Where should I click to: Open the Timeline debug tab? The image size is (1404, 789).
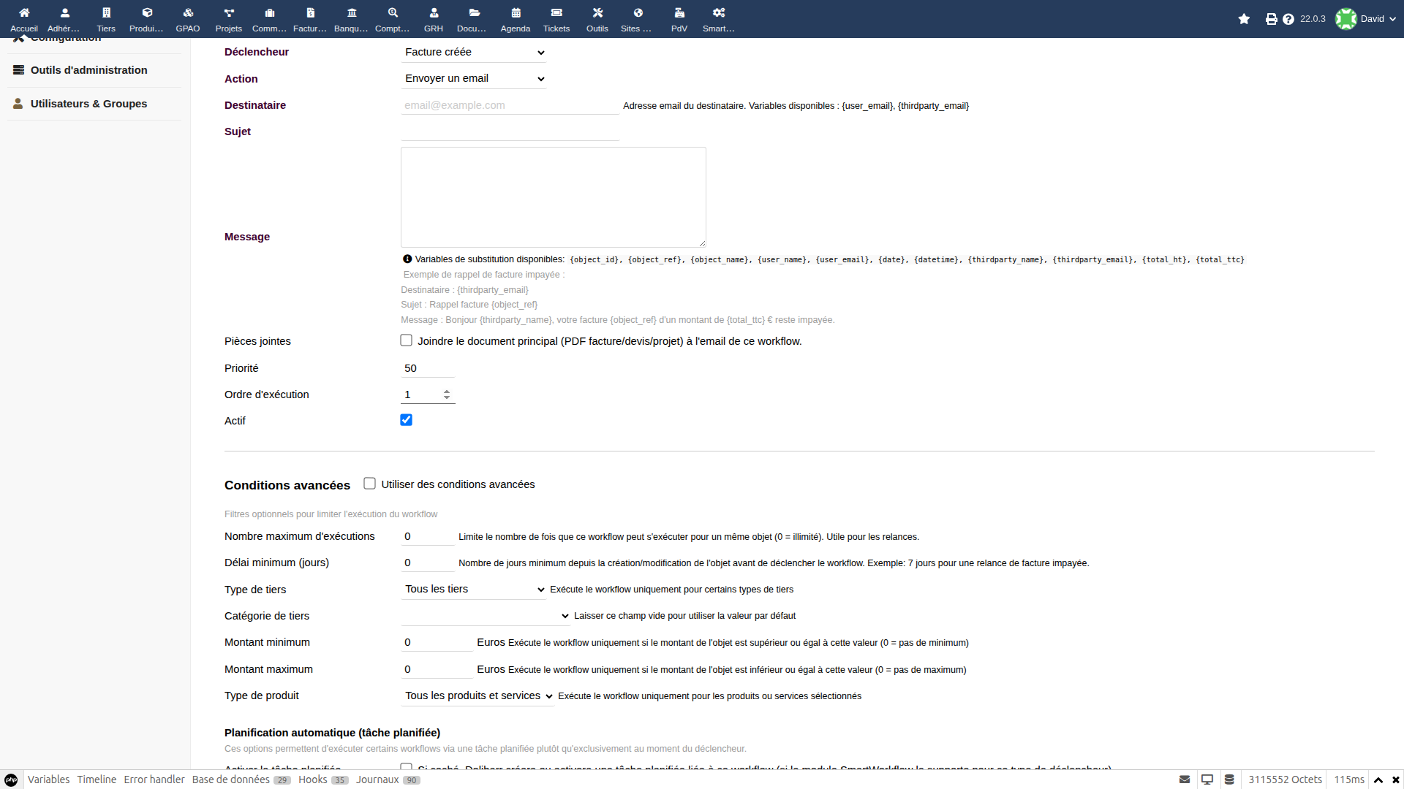pyautogui.click(x=97, y=780)
